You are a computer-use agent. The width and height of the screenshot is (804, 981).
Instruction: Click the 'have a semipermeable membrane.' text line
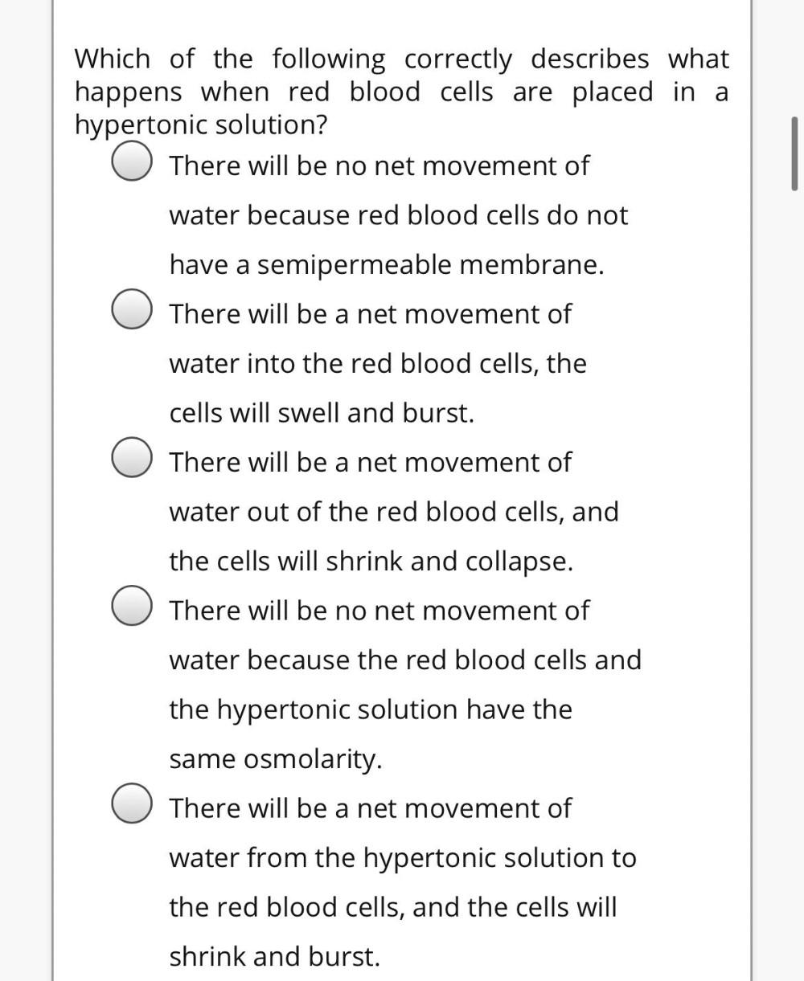click(x=386, y=264)
